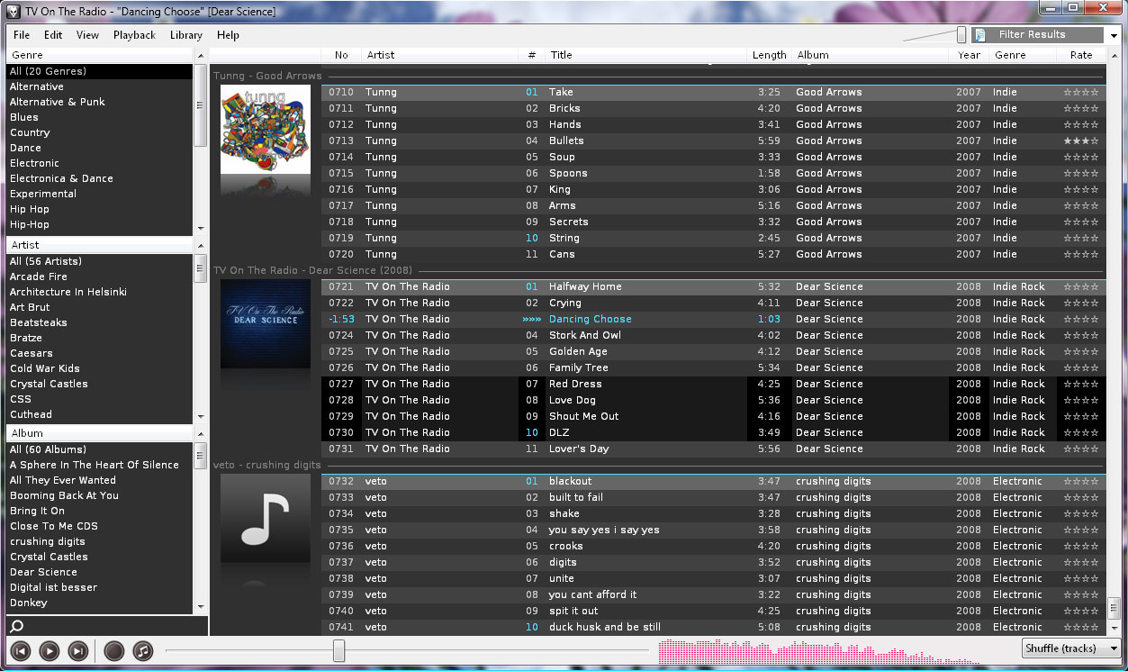
Task: Click the star rating for digits
Action: pyautogui.click(x=1081, y=562)
